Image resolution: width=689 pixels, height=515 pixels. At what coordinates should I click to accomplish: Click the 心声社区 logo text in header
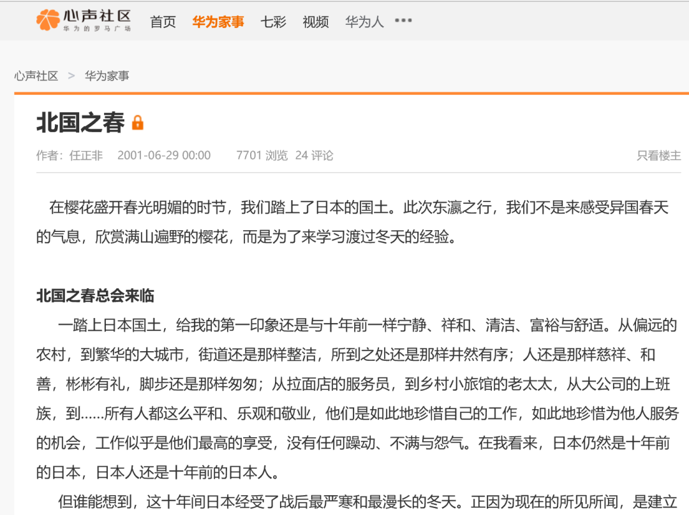[96, 17]
